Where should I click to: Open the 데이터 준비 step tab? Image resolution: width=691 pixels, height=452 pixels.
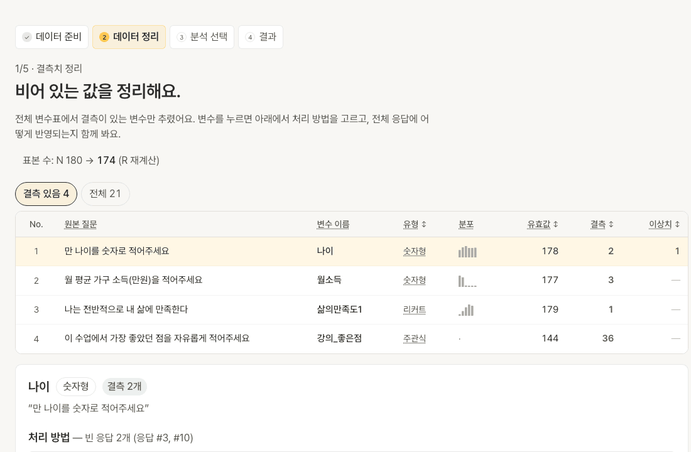pos(52,37)
